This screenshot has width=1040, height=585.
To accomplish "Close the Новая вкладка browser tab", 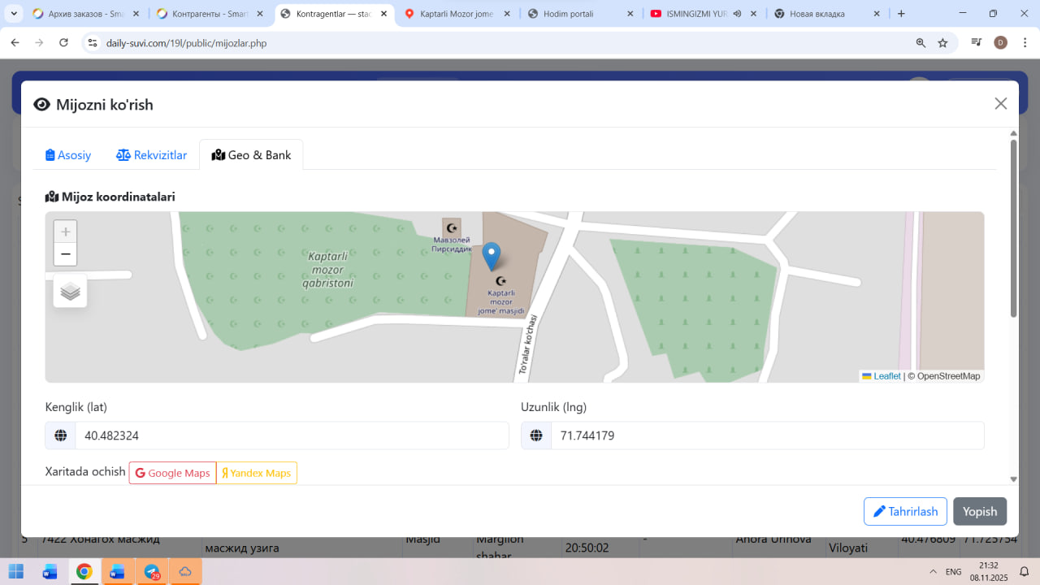I will pos(877,14).
